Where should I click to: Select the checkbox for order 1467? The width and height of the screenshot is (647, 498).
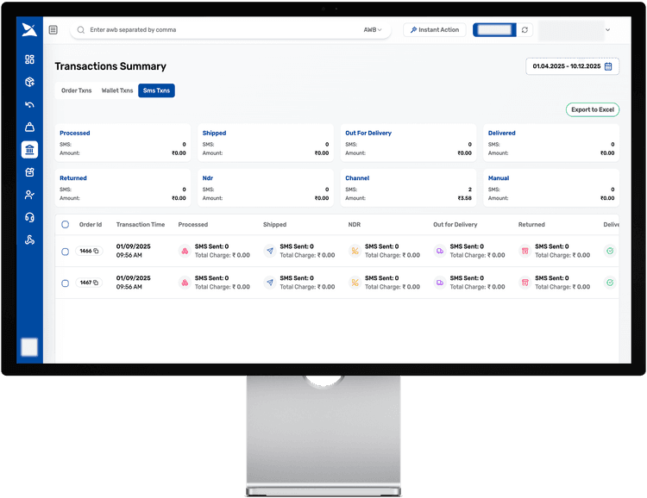click(65, 283)
